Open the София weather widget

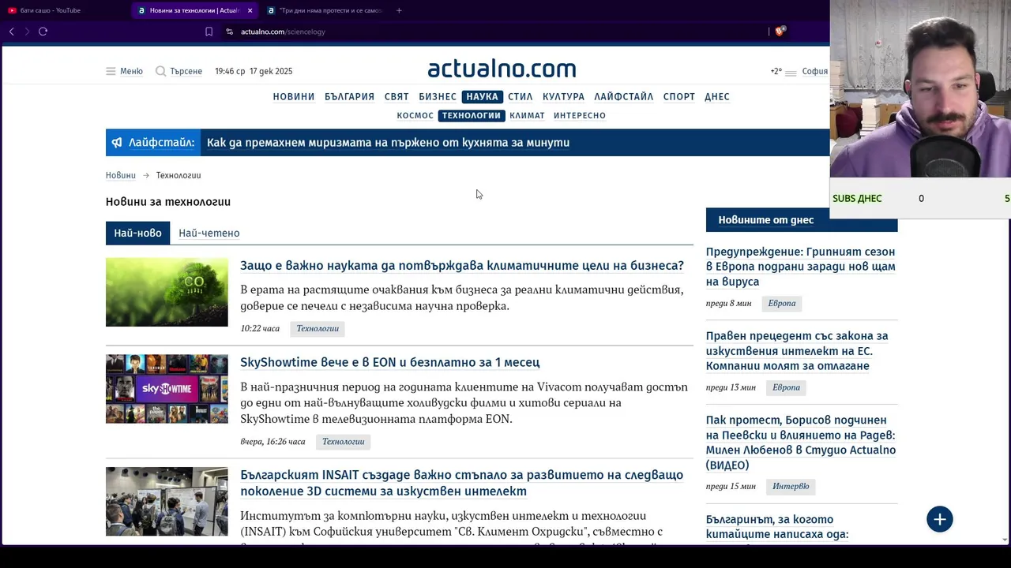(x=799, y=71)
